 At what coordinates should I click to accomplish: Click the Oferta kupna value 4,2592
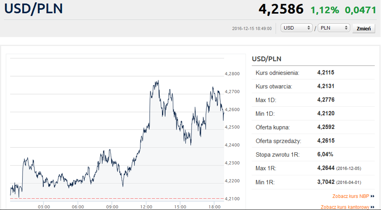pos(326,127)
